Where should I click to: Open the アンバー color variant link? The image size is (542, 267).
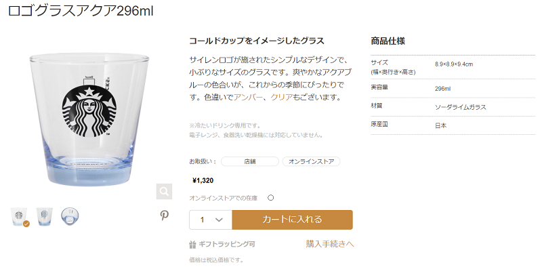(x=248, y=97)
